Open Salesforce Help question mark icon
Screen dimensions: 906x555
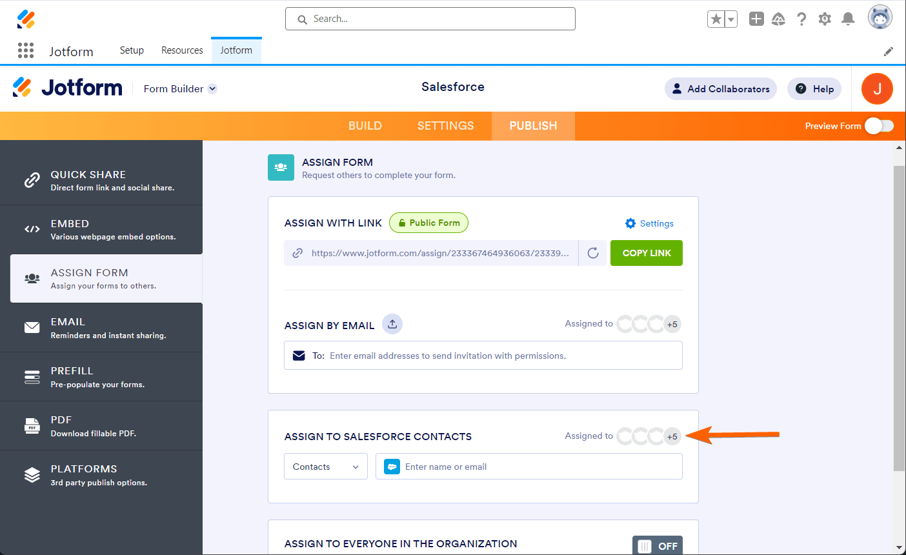pos(801,19)
